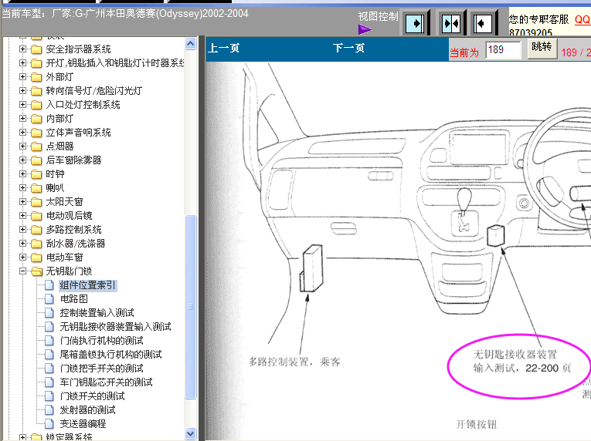This screenshot has height=441, width=591.
Task: Open 门锁把手开关的测试 page
Action: [101, 369]
